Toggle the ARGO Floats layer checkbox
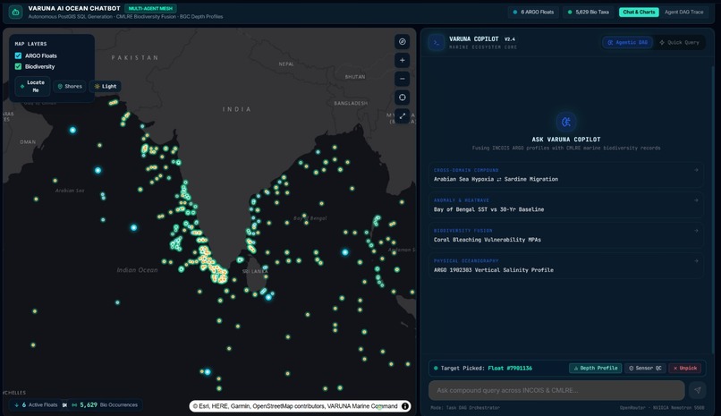 coord(19,55)
